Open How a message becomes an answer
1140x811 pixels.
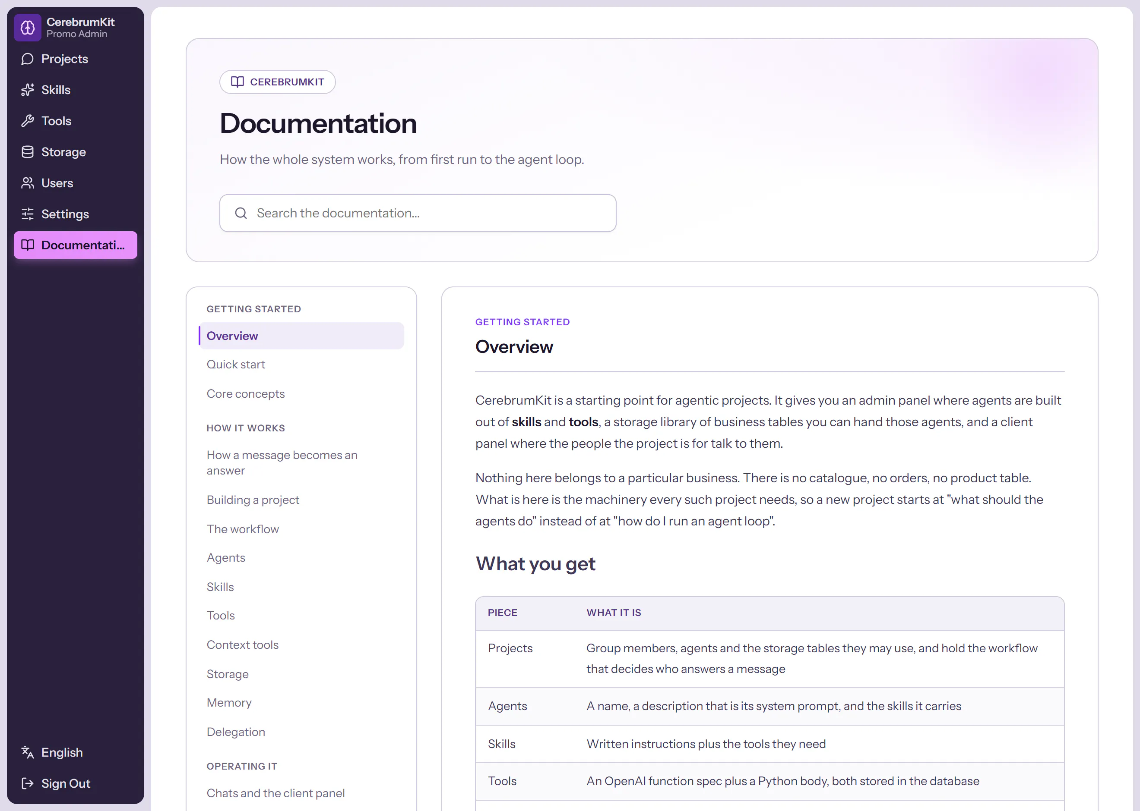click(x=301, y=463)
